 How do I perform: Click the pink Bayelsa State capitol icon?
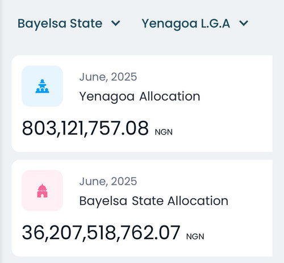(x=42, y=191)
